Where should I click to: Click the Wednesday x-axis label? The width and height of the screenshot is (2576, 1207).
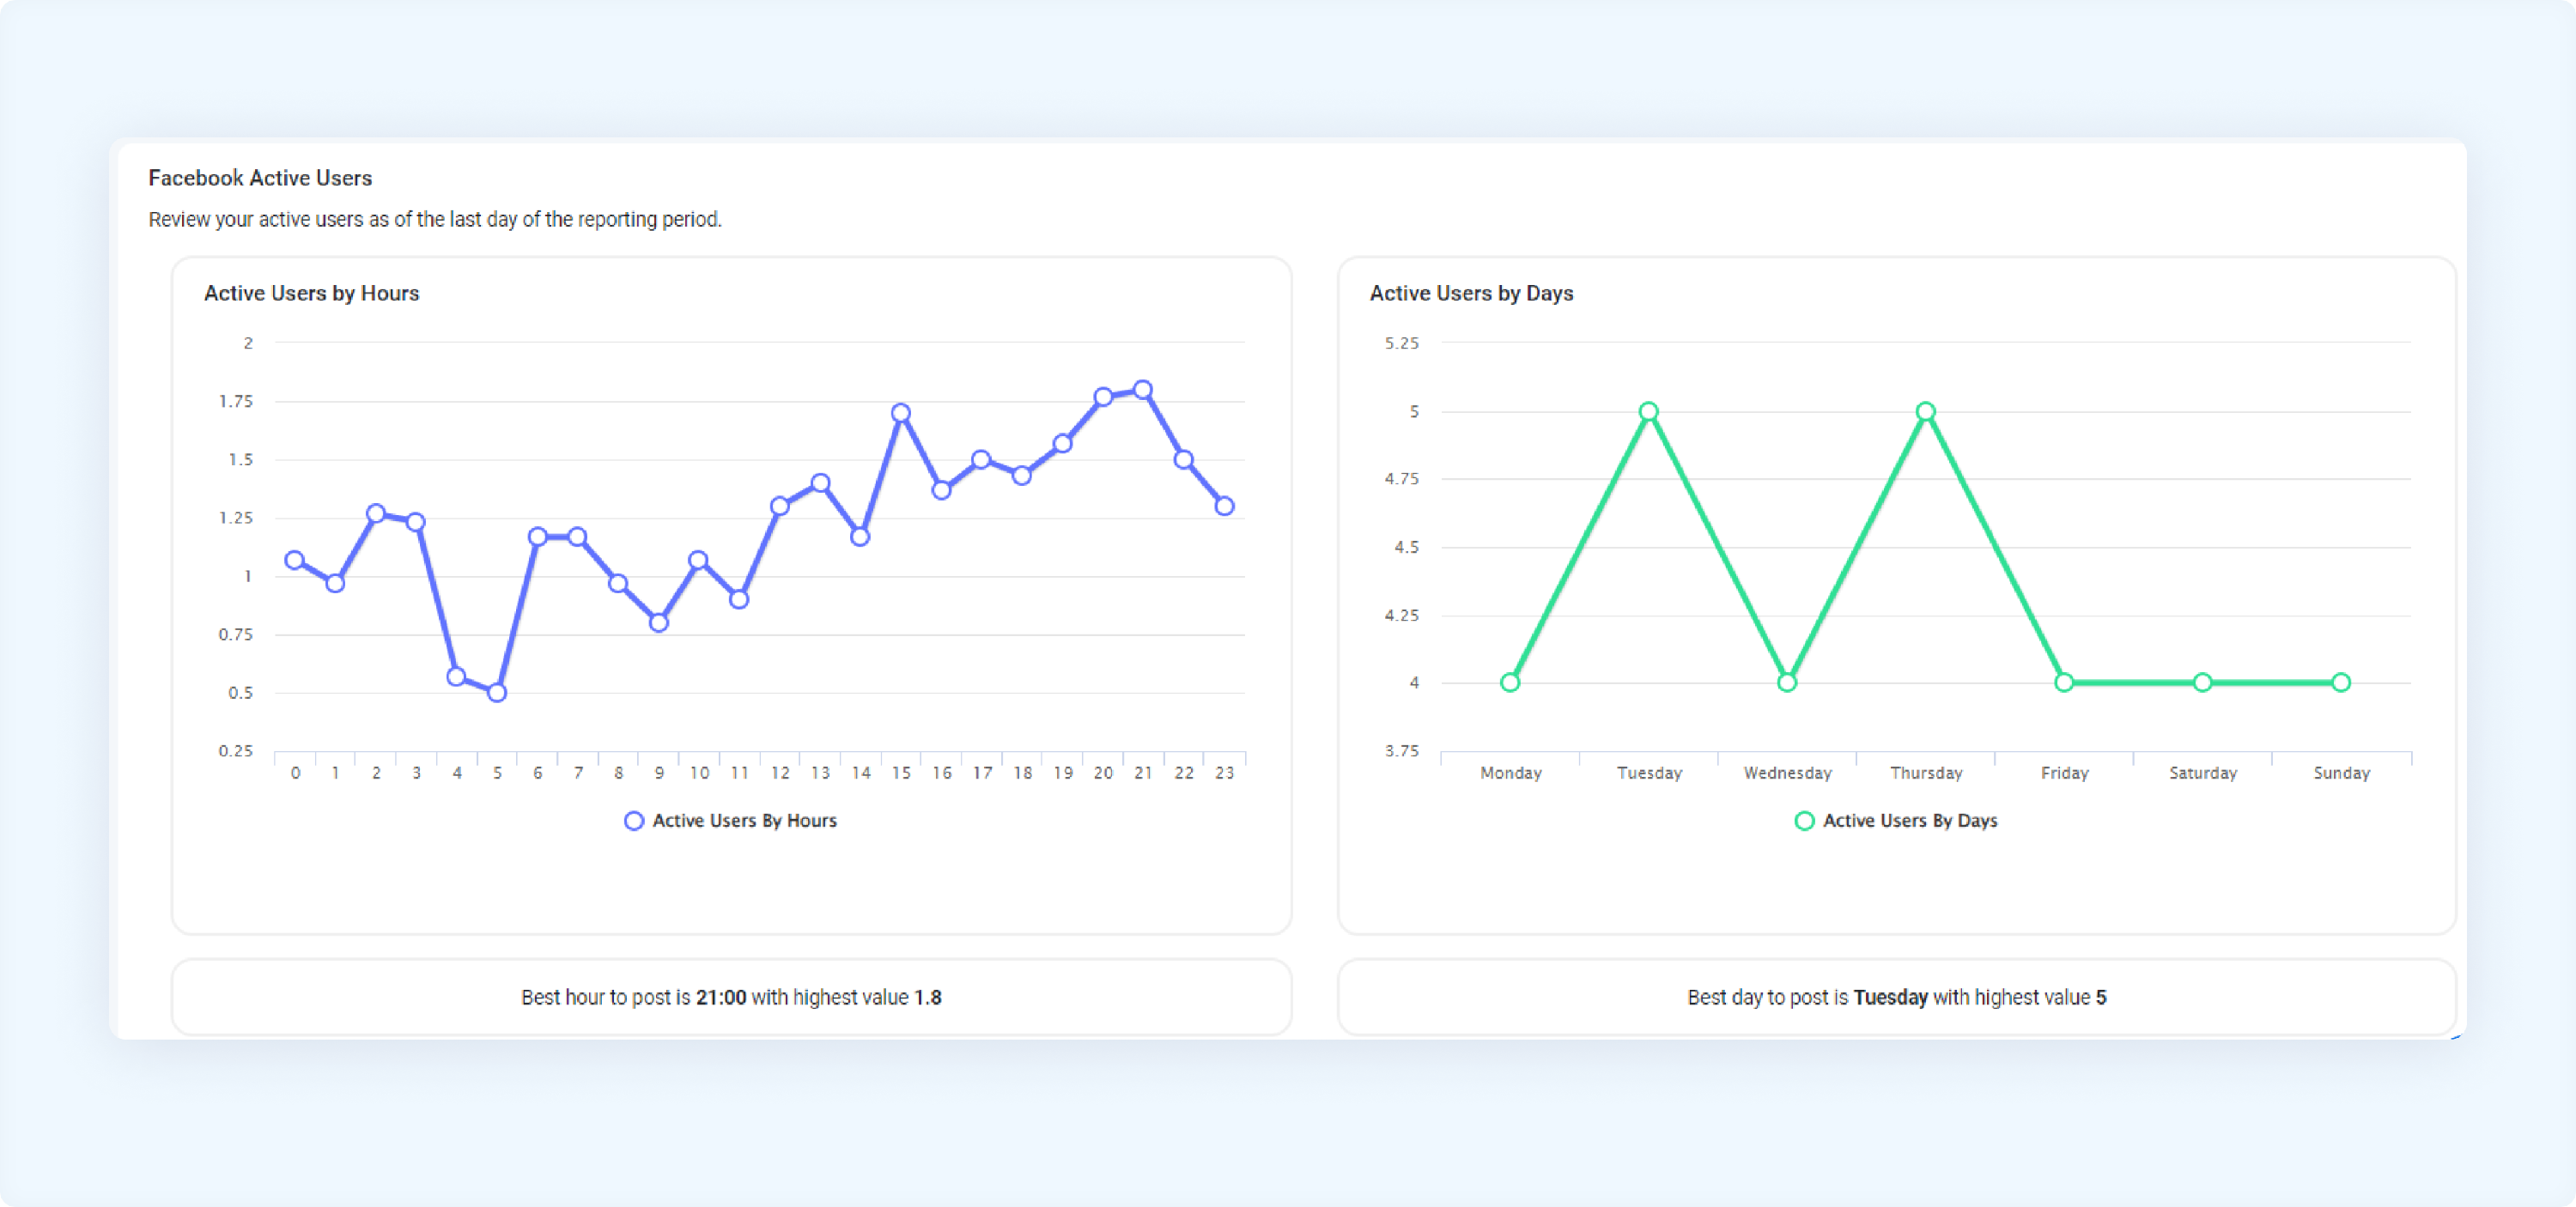tap(1787, 773)
